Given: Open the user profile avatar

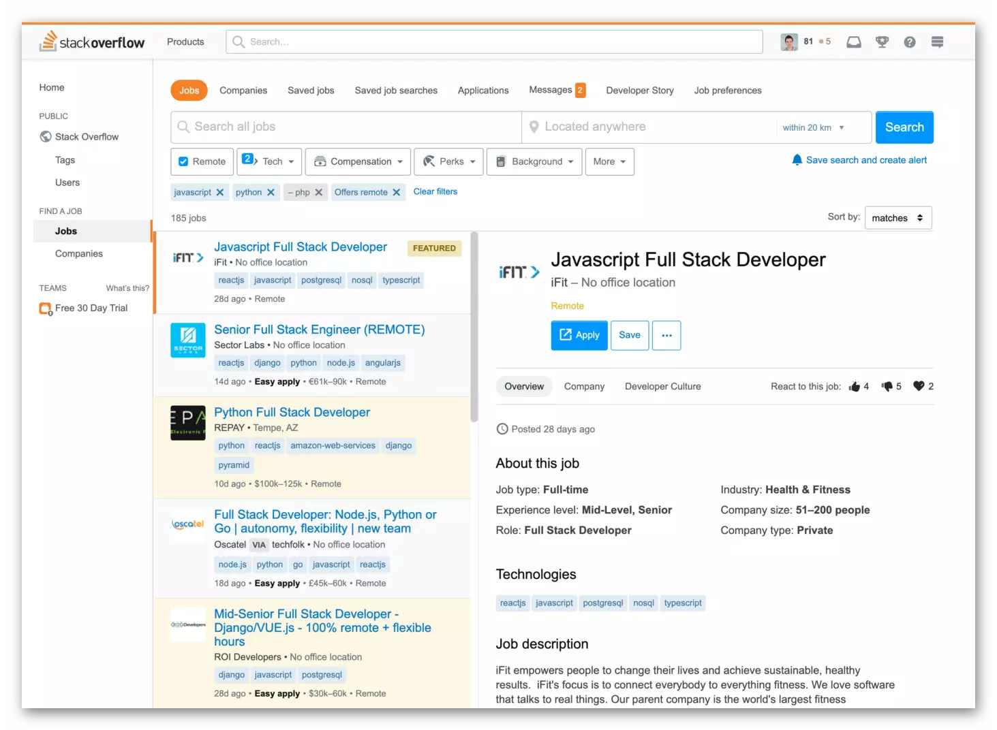Looking at the screenshot, I should [789, 42].
